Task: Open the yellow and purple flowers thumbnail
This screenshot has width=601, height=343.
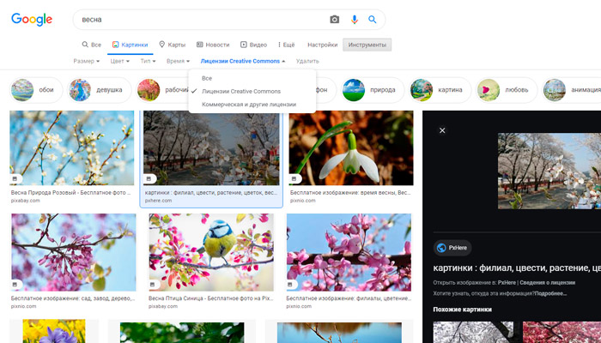Action: click(x=54, y=331)
